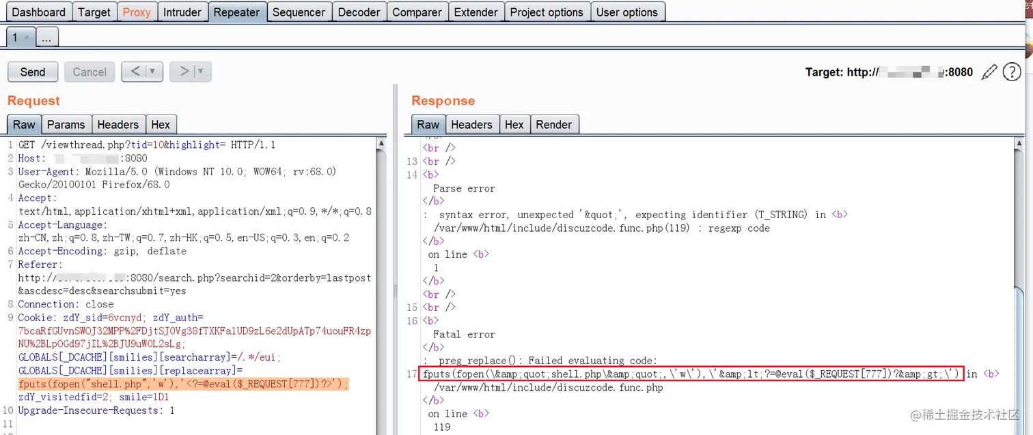This screenshot has width=1033, height=435.
Task: Show the Response Hex tab
Action: [x=514, y=124]
